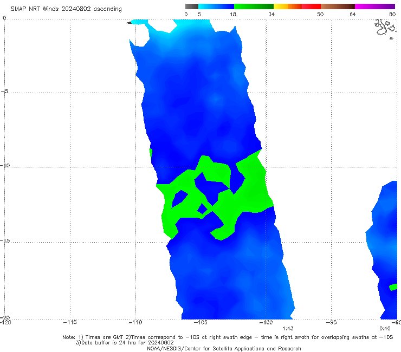
Task: Click the brown segment of the color scale
Action: tap(338, 6)
